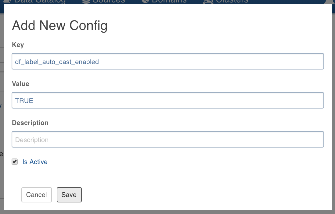Go to the Domains navigation item

[x=169, y=2]
